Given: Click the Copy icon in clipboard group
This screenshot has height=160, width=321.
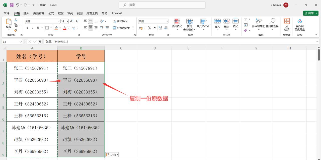Looking at the screenshot, I should point(16,25).
